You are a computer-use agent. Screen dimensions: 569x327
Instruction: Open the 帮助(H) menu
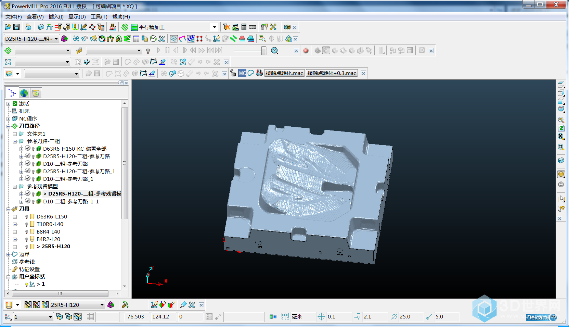[x=121, y=17]
